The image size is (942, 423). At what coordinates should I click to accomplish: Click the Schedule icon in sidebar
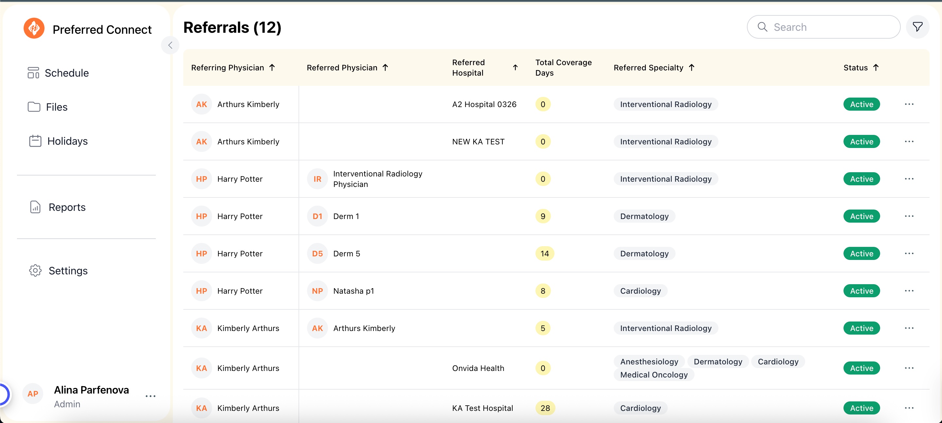coord(33,73)
